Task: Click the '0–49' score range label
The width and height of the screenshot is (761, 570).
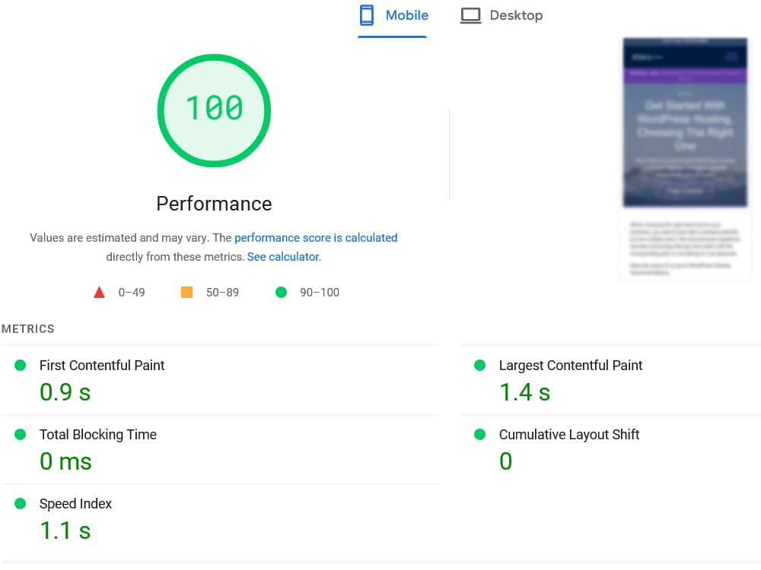Action: [x=132, y=293]
